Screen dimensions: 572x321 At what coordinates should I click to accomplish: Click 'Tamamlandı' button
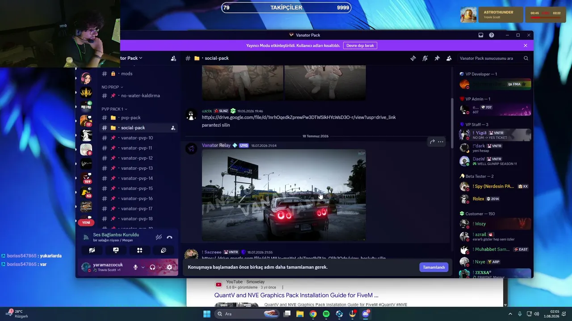tap(434, 267)
